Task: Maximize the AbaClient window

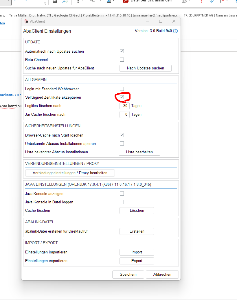Action: (x=161, y=21)
